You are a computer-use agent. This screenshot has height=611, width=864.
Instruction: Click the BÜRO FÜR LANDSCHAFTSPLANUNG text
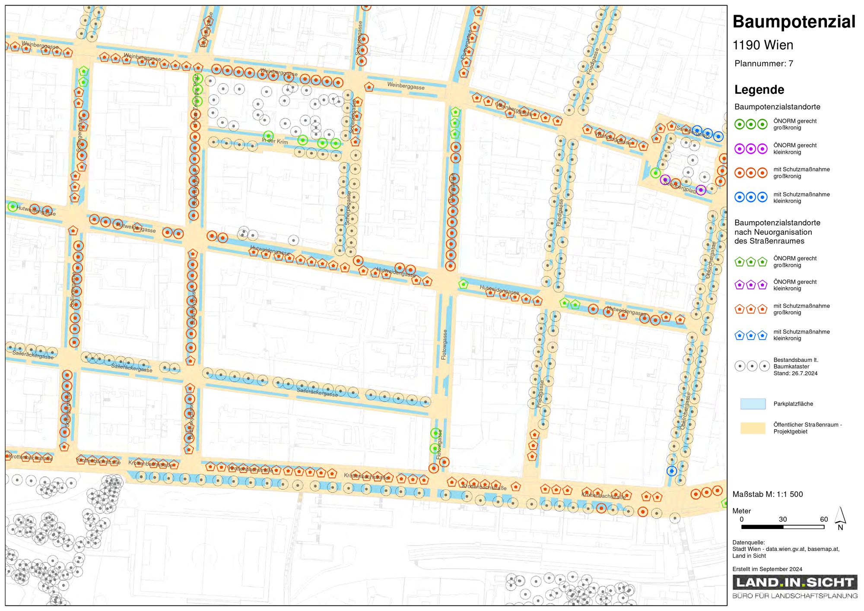[x=795, y=596]
